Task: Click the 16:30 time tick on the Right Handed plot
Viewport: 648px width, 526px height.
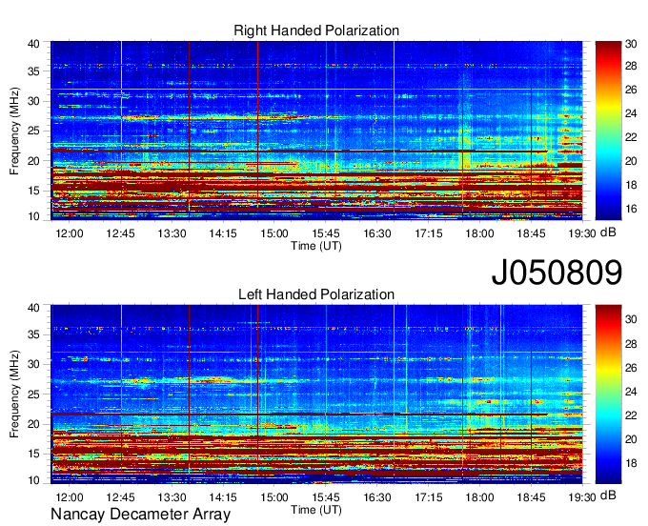Action: coord(377,233)
